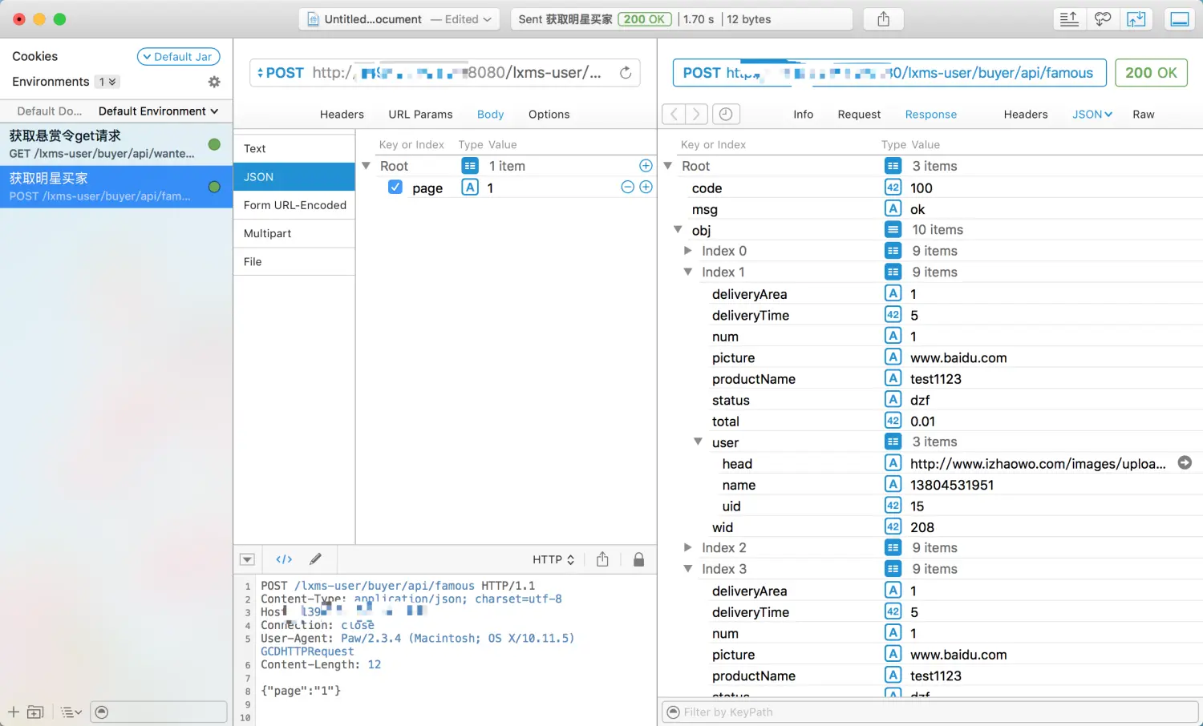Click the filter field at the sidebar bottom
Image resolution: width=1203 pixels, height=726 pixels.
(x=159, y=712)
